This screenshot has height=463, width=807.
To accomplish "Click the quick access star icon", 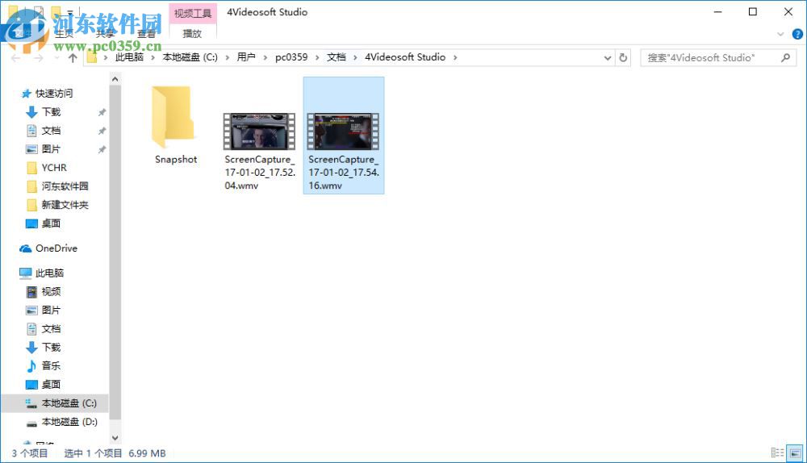I will click(27, 94).
